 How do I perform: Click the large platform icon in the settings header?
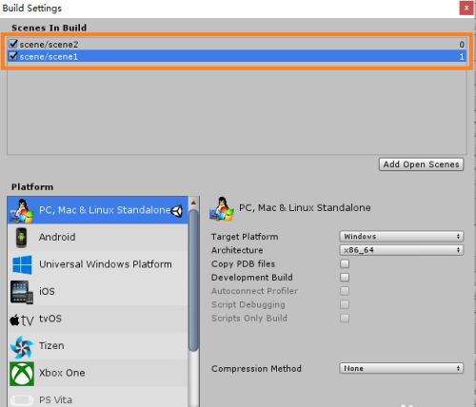coord(222,208)
